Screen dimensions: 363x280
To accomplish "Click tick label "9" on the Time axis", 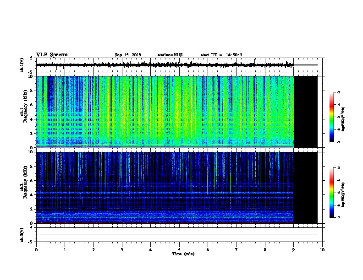I will click(293, 250).
